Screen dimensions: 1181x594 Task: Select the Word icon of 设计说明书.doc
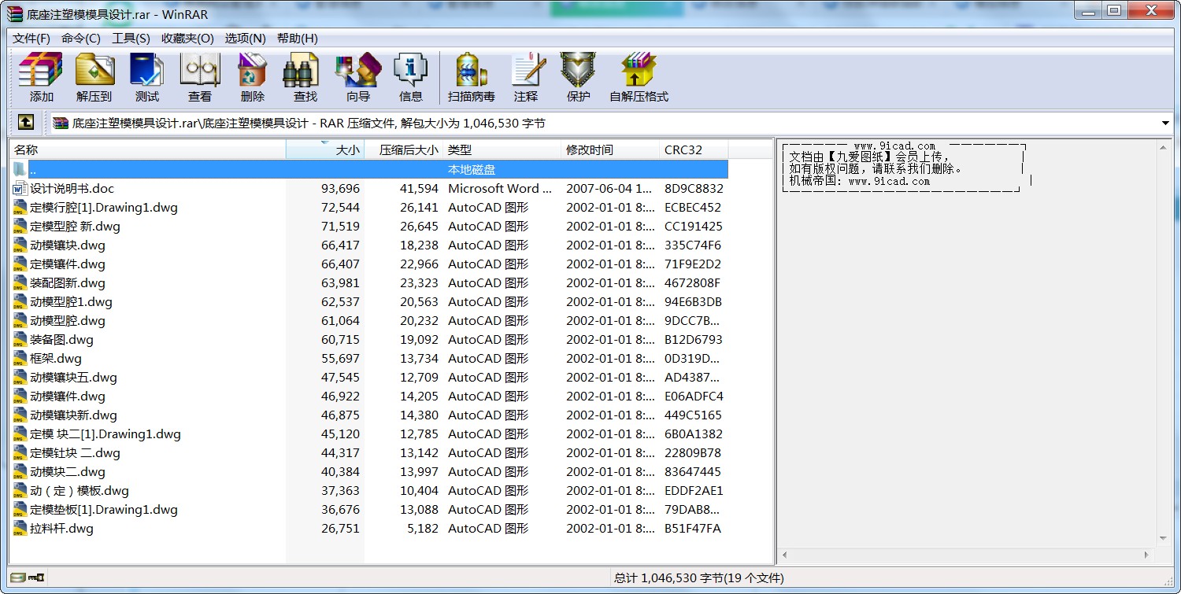click(x=20, y=189)
